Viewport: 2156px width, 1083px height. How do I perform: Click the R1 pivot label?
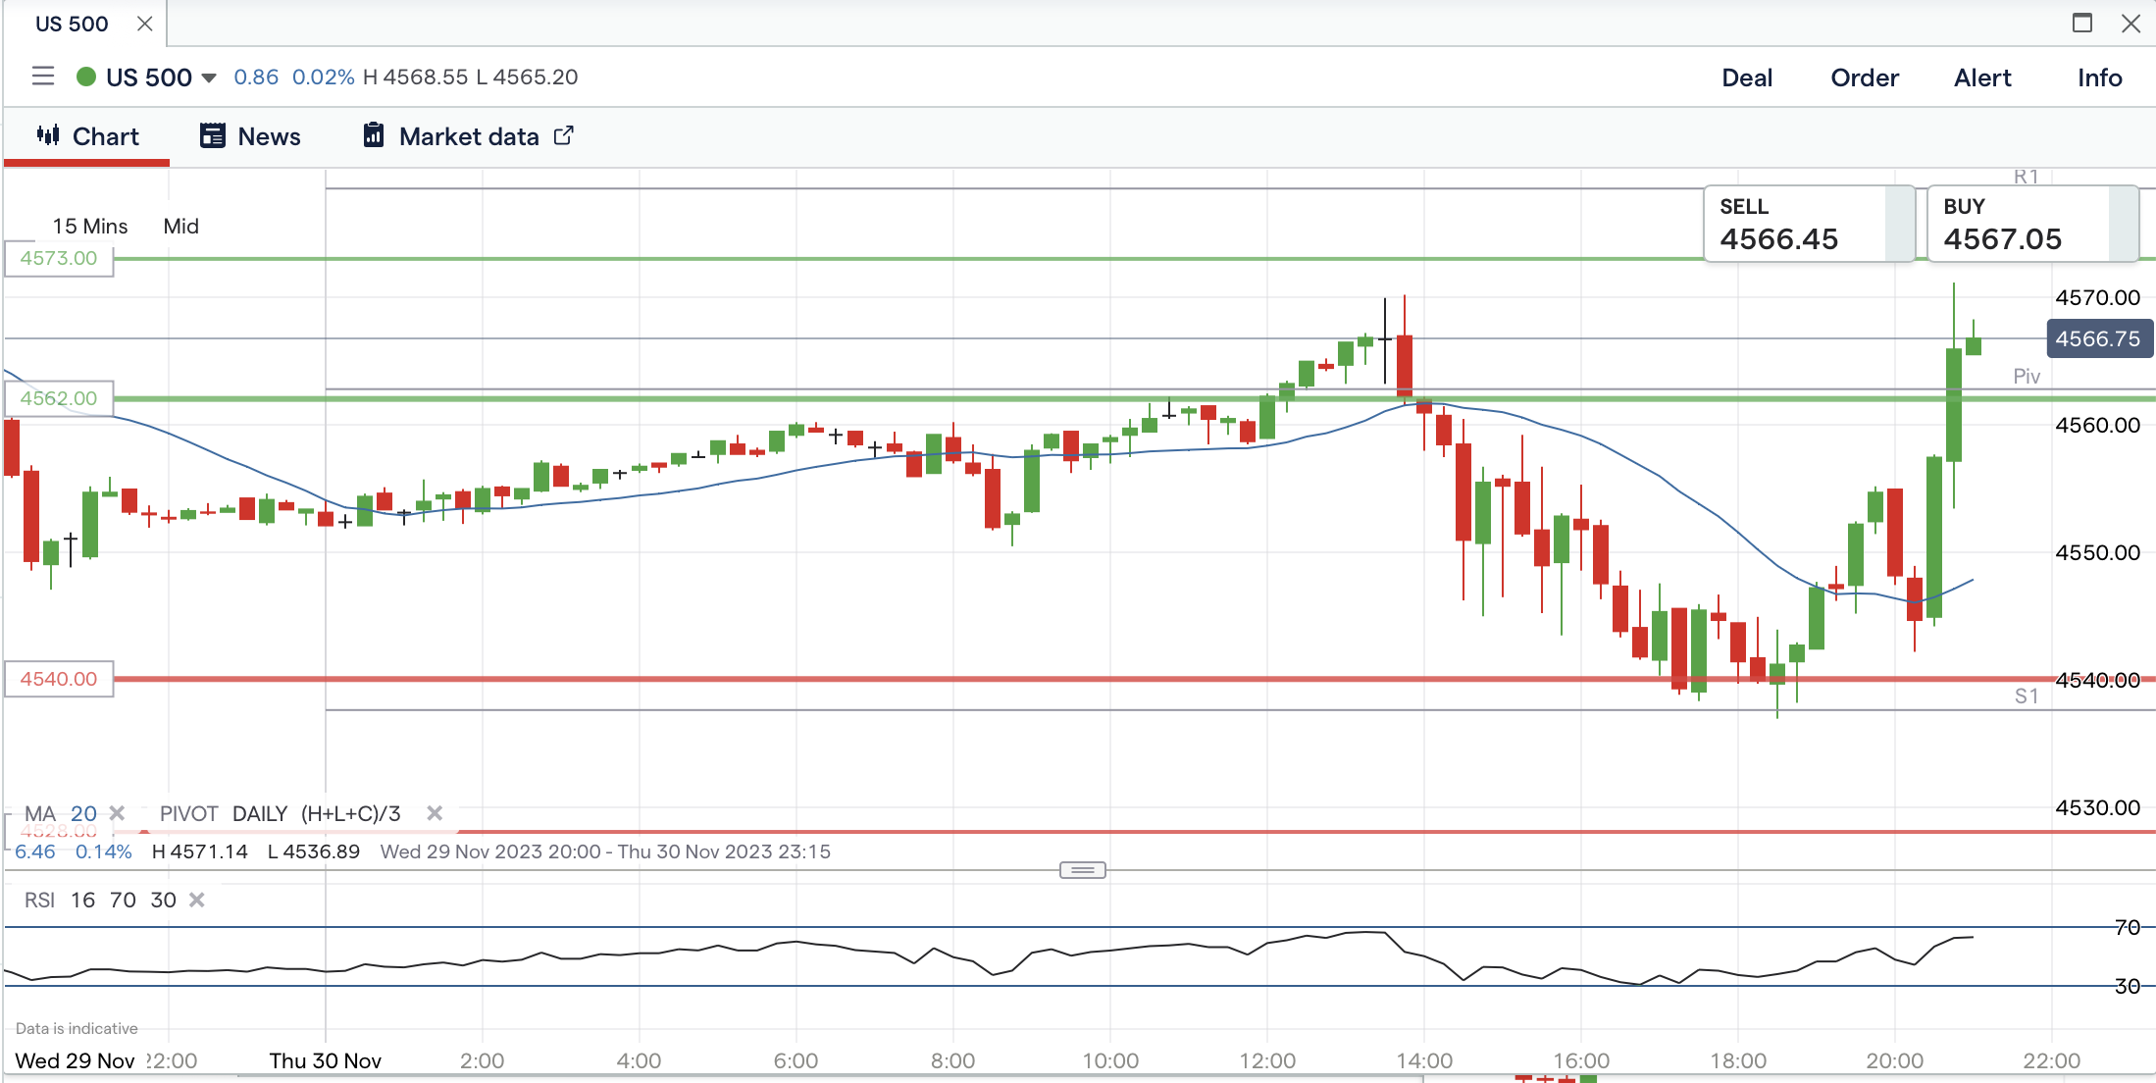click(2027, 177)
